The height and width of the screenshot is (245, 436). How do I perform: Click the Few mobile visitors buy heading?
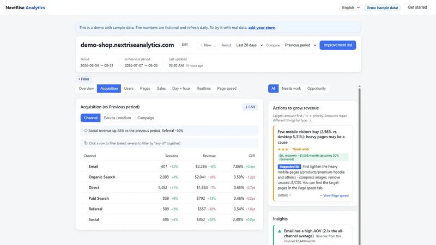click(311, 137)
